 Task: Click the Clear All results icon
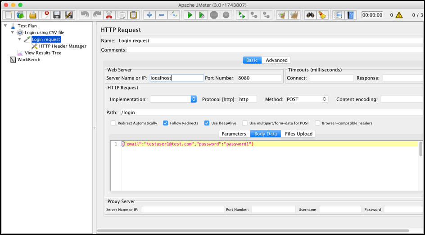[x=294, y=15]
